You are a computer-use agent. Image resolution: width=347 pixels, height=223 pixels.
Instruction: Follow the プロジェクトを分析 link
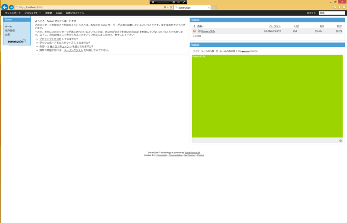click(x=50, y=39)
